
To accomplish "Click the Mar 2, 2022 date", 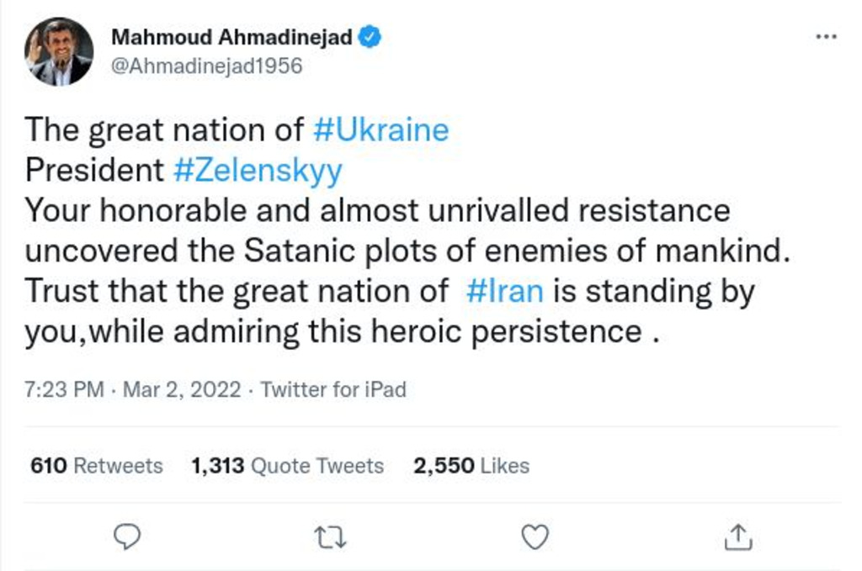I will 183,390.
